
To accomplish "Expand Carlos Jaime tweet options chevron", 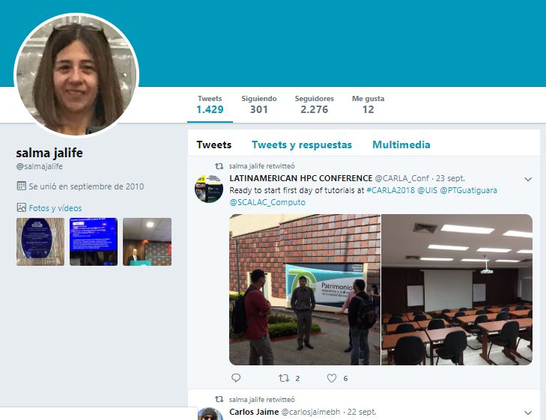I will click(x=528, y=413).
